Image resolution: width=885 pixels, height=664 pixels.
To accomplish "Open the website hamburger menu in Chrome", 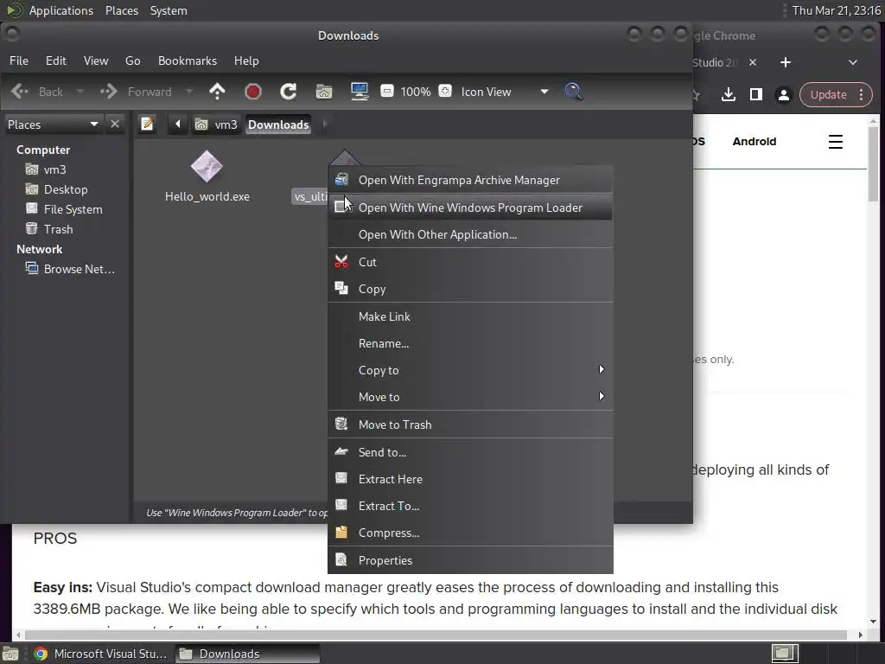I will pyautogui.click(x=836, y=142).
